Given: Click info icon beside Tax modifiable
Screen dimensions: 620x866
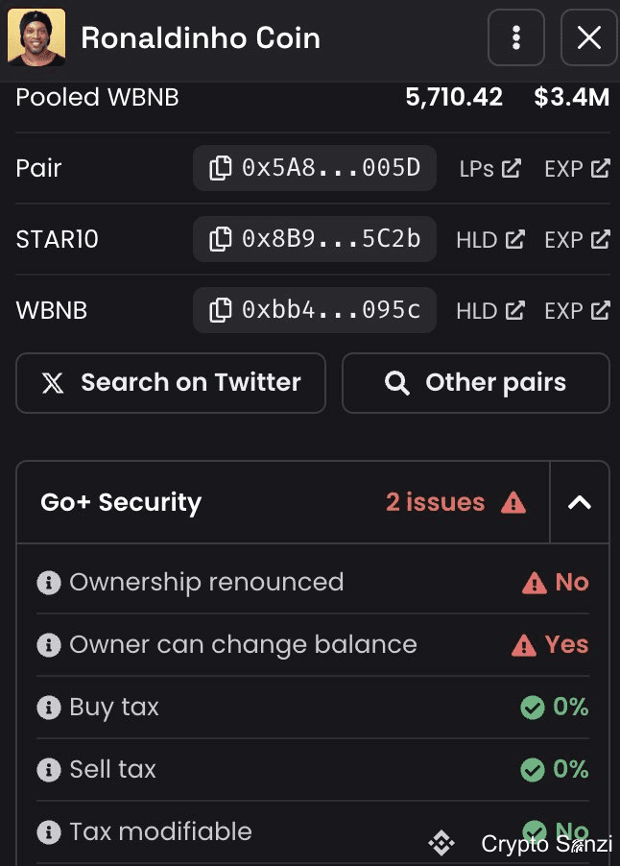Looking at the screenshot, I should tap(48, 832).
